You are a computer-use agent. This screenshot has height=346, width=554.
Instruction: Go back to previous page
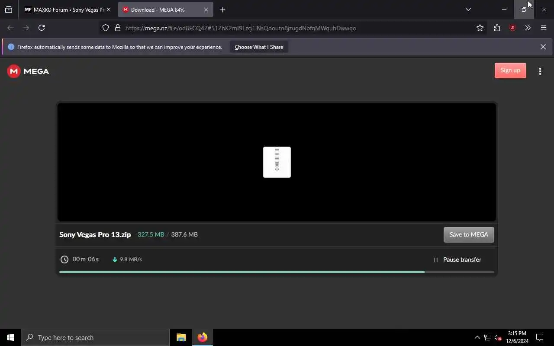point(10,28)
